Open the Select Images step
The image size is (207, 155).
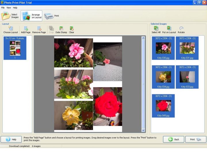pos(10,16)
